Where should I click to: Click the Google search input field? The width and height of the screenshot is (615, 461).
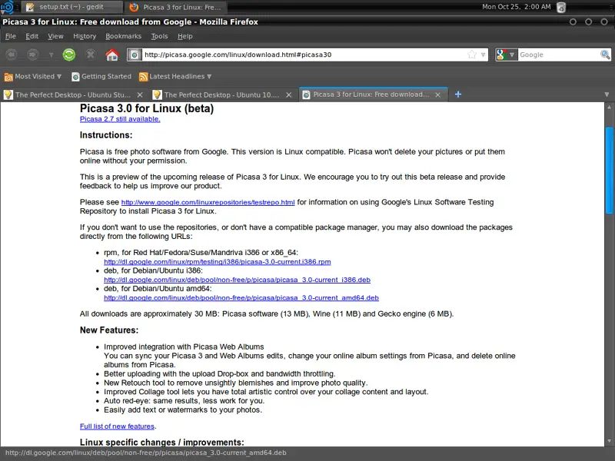[559, 55]
